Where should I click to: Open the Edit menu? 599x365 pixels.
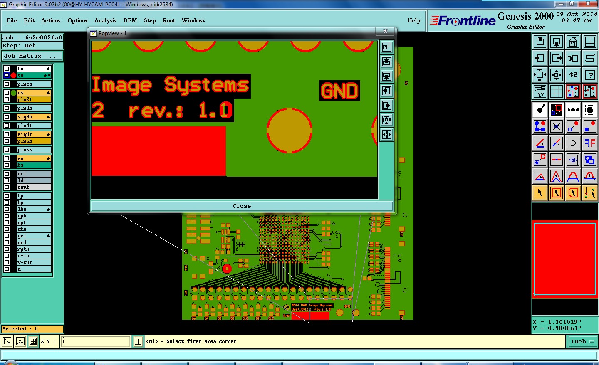tap(29, 21)
